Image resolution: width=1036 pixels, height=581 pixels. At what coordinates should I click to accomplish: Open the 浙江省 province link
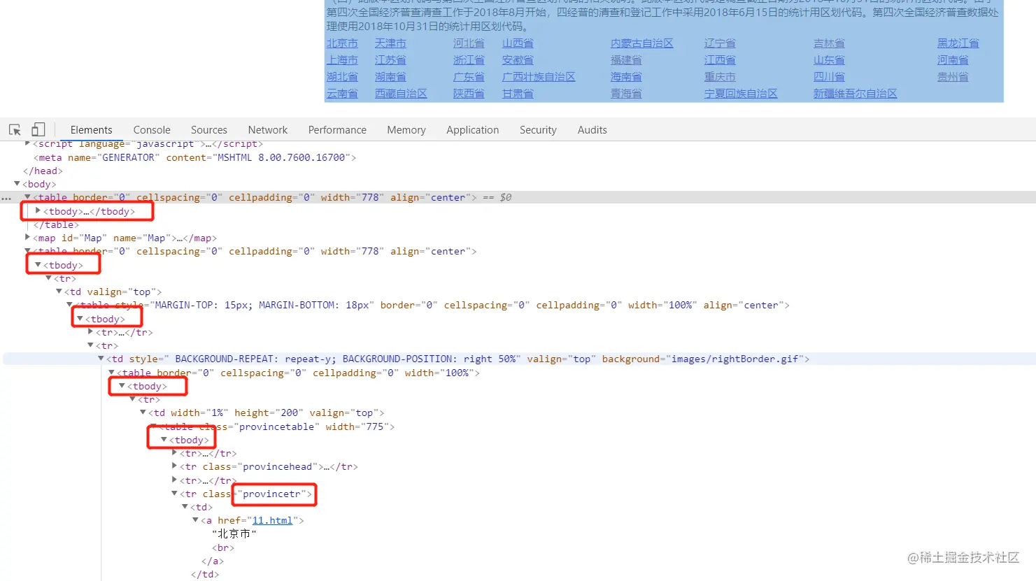(x=469, y=60)
